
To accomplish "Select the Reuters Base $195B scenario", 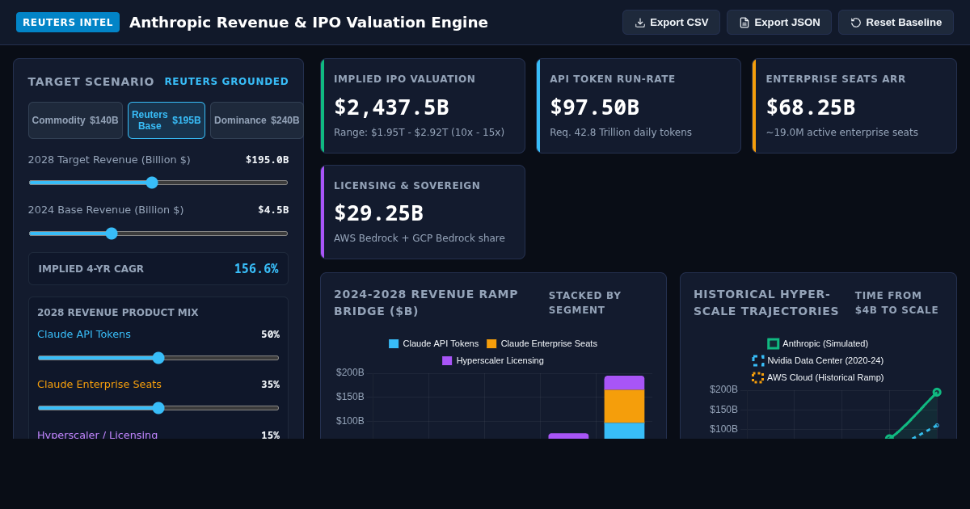I will tap(167, 120).
